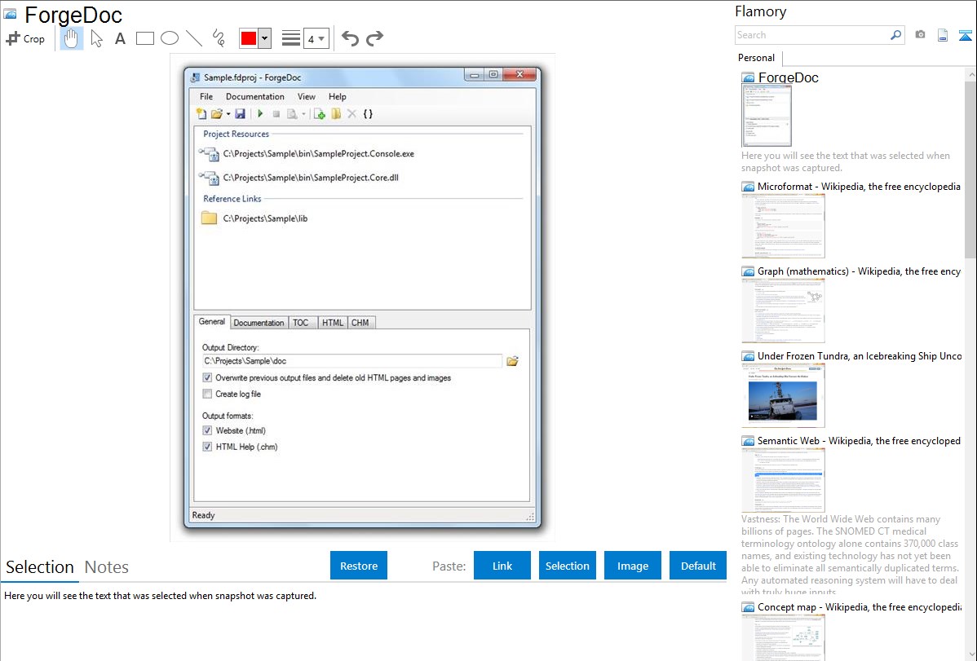Open the Personal tab in Flamory panel
977x661 pixels.
tap(757, 58)
